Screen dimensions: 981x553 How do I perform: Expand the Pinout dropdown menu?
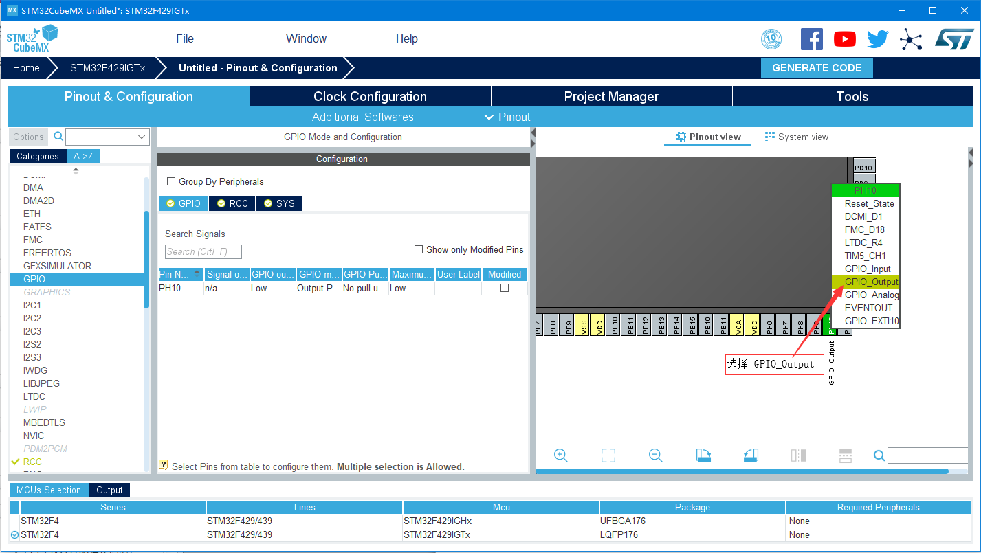(x=507, y=117)
